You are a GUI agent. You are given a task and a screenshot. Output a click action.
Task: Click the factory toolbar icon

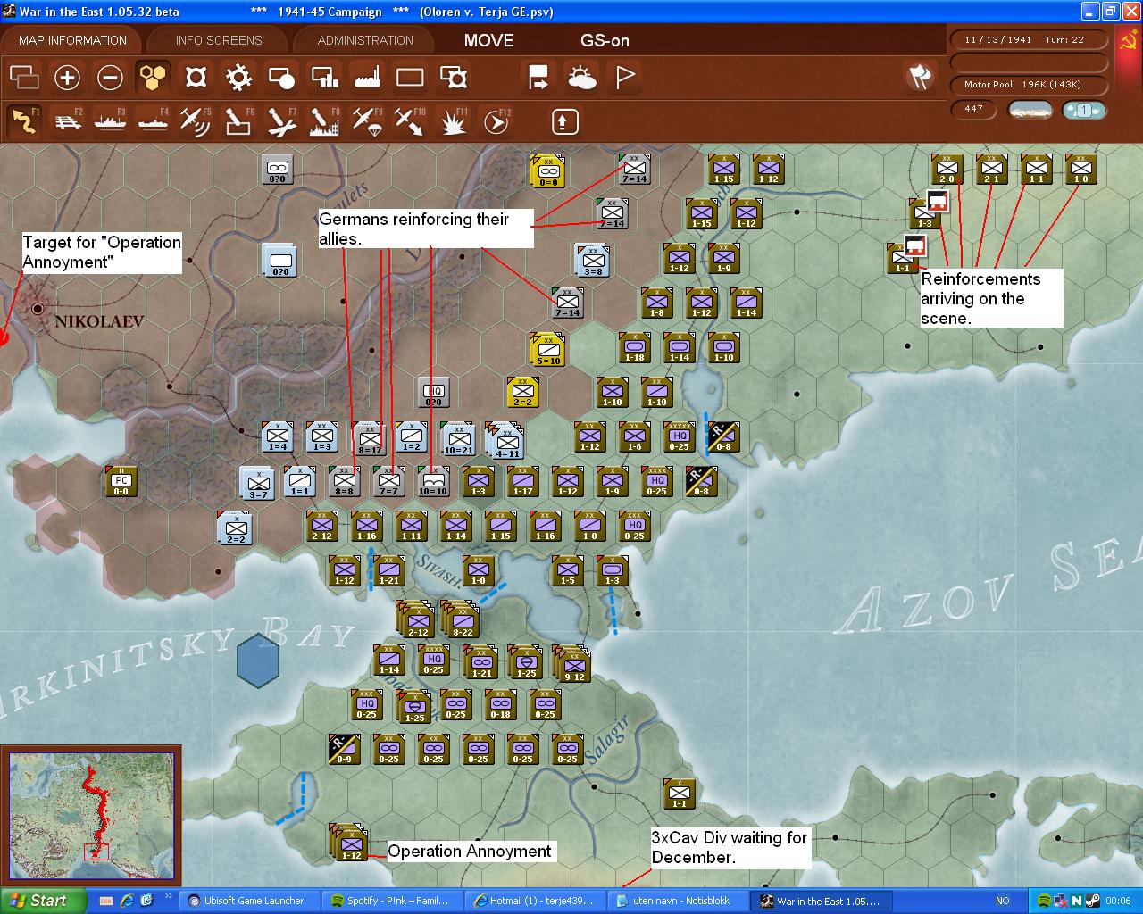[367, 78]
